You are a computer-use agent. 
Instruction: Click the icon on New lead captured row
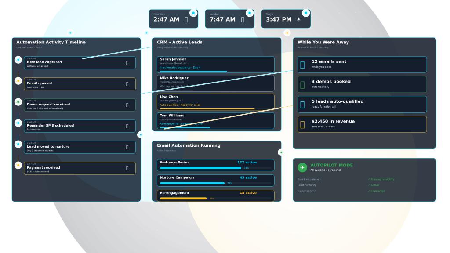pos(127,63)
